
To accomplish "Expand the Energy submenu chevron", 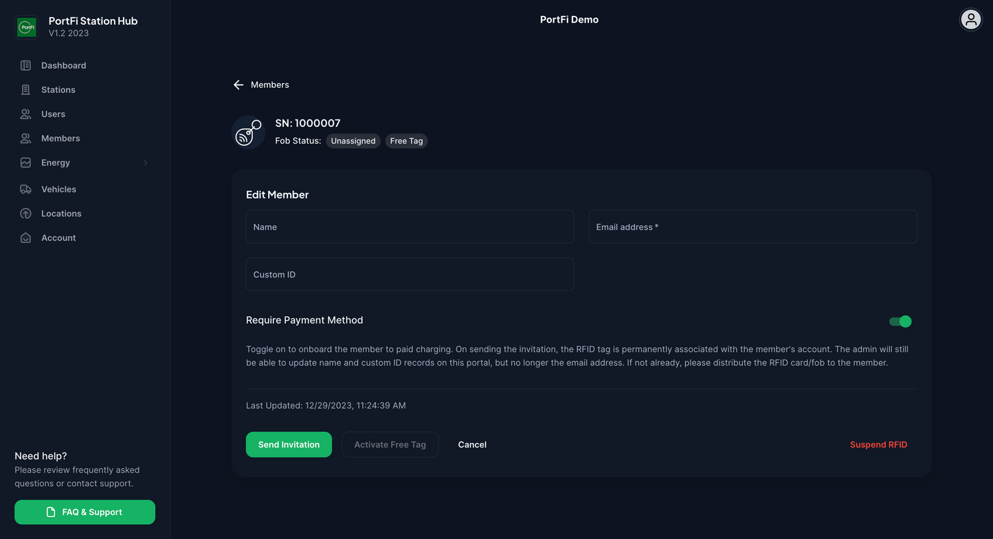I will [x=145, y=163].
